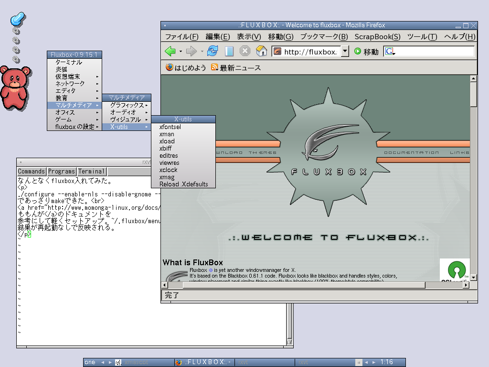Click the xmascot entry in the taskbar
Screen dimensions: 489x367
[x=144, y=362]
